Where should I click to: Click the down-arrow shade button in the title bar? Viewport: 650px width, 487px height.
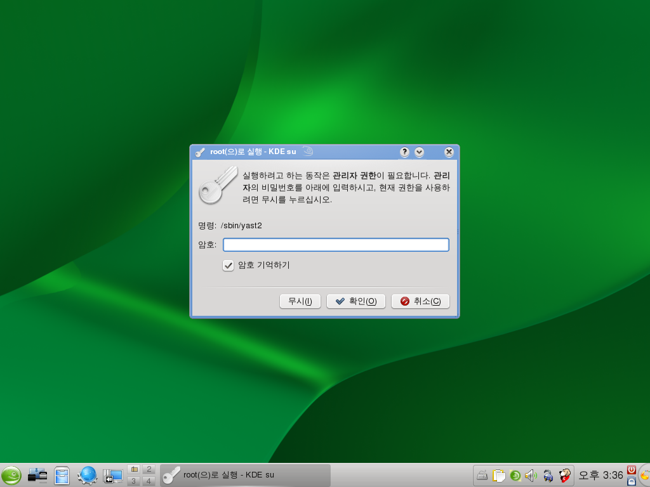pos(419,152)
